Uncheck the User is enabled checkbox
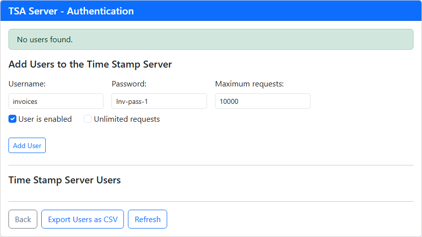 point(12,119)
